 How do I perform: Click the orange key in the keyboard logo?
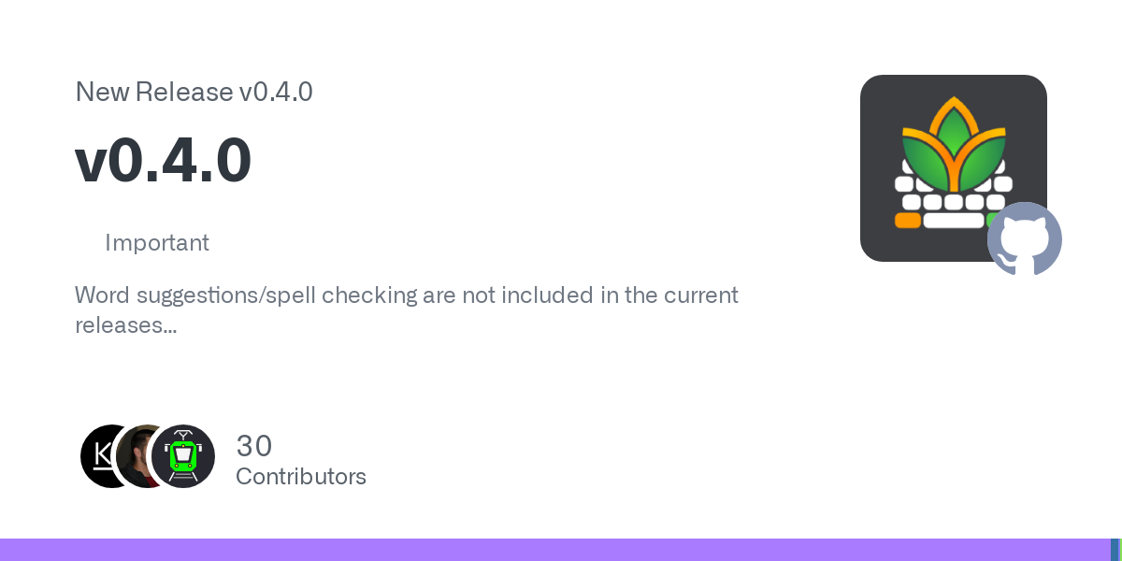click(907, 221)
